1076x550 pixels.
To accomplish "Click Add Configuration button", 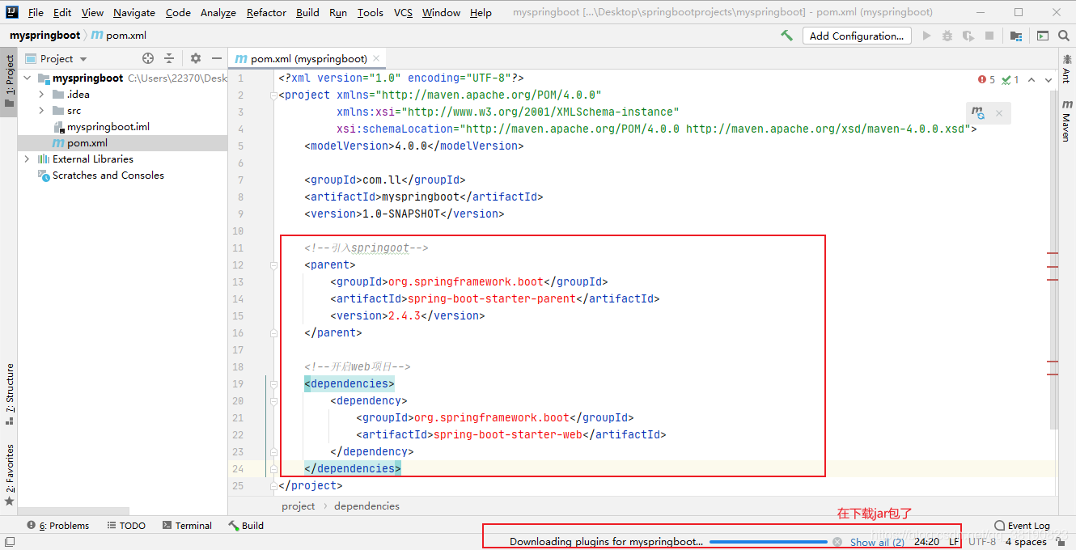I will 857,36.
